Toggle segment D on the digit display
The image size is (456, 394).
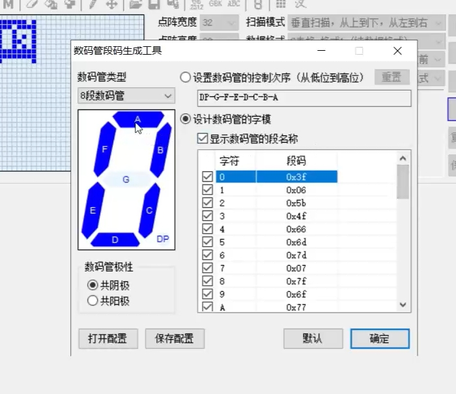click(115, 240)
